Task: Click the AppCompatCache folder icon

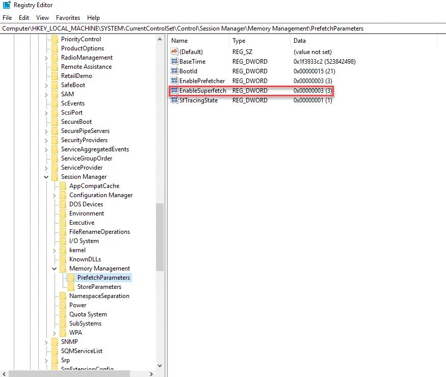Action: [63, 186]
